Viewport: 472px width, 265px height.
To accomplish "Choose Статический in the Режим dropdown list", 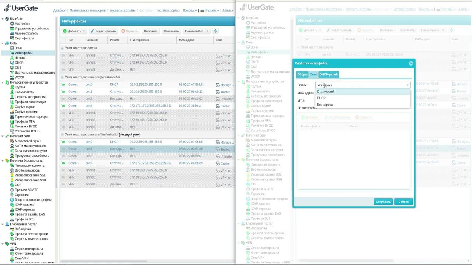I will [x=363, y=92].
